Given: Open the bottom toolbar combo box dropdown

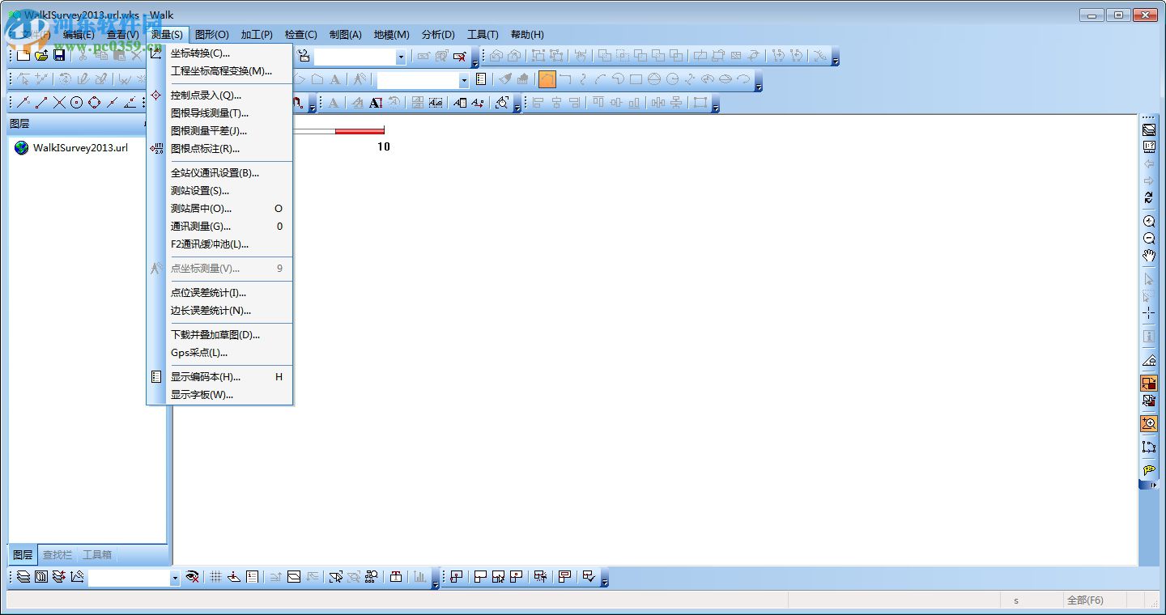Looking at the screenshot, I should point(174,578).
